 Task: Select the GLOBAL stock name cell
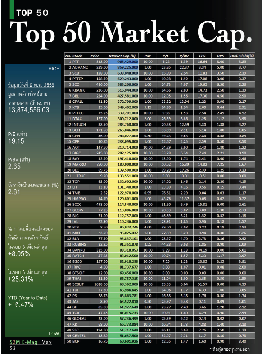pos(81,319)
